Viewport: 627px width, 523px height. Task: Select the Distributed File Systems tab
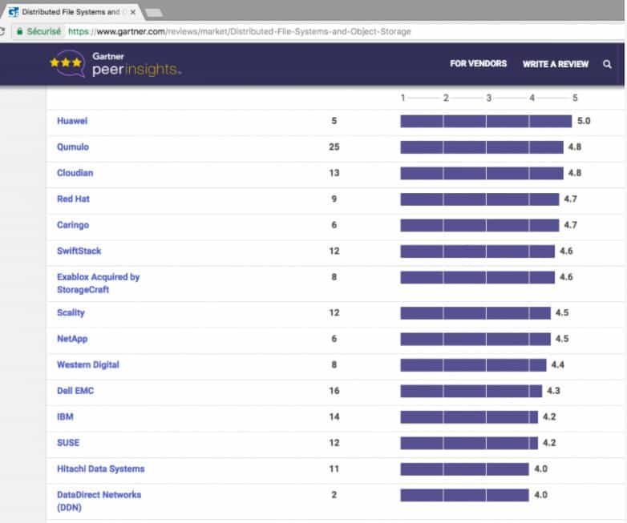pyautogui.click(x=71, y=12)
